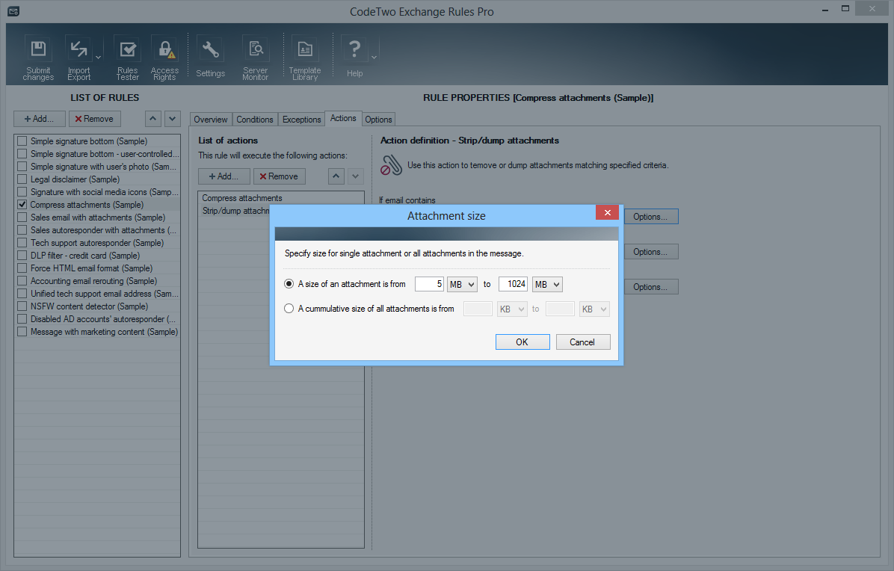Open Access Rights padlock icon

[164, 50]
